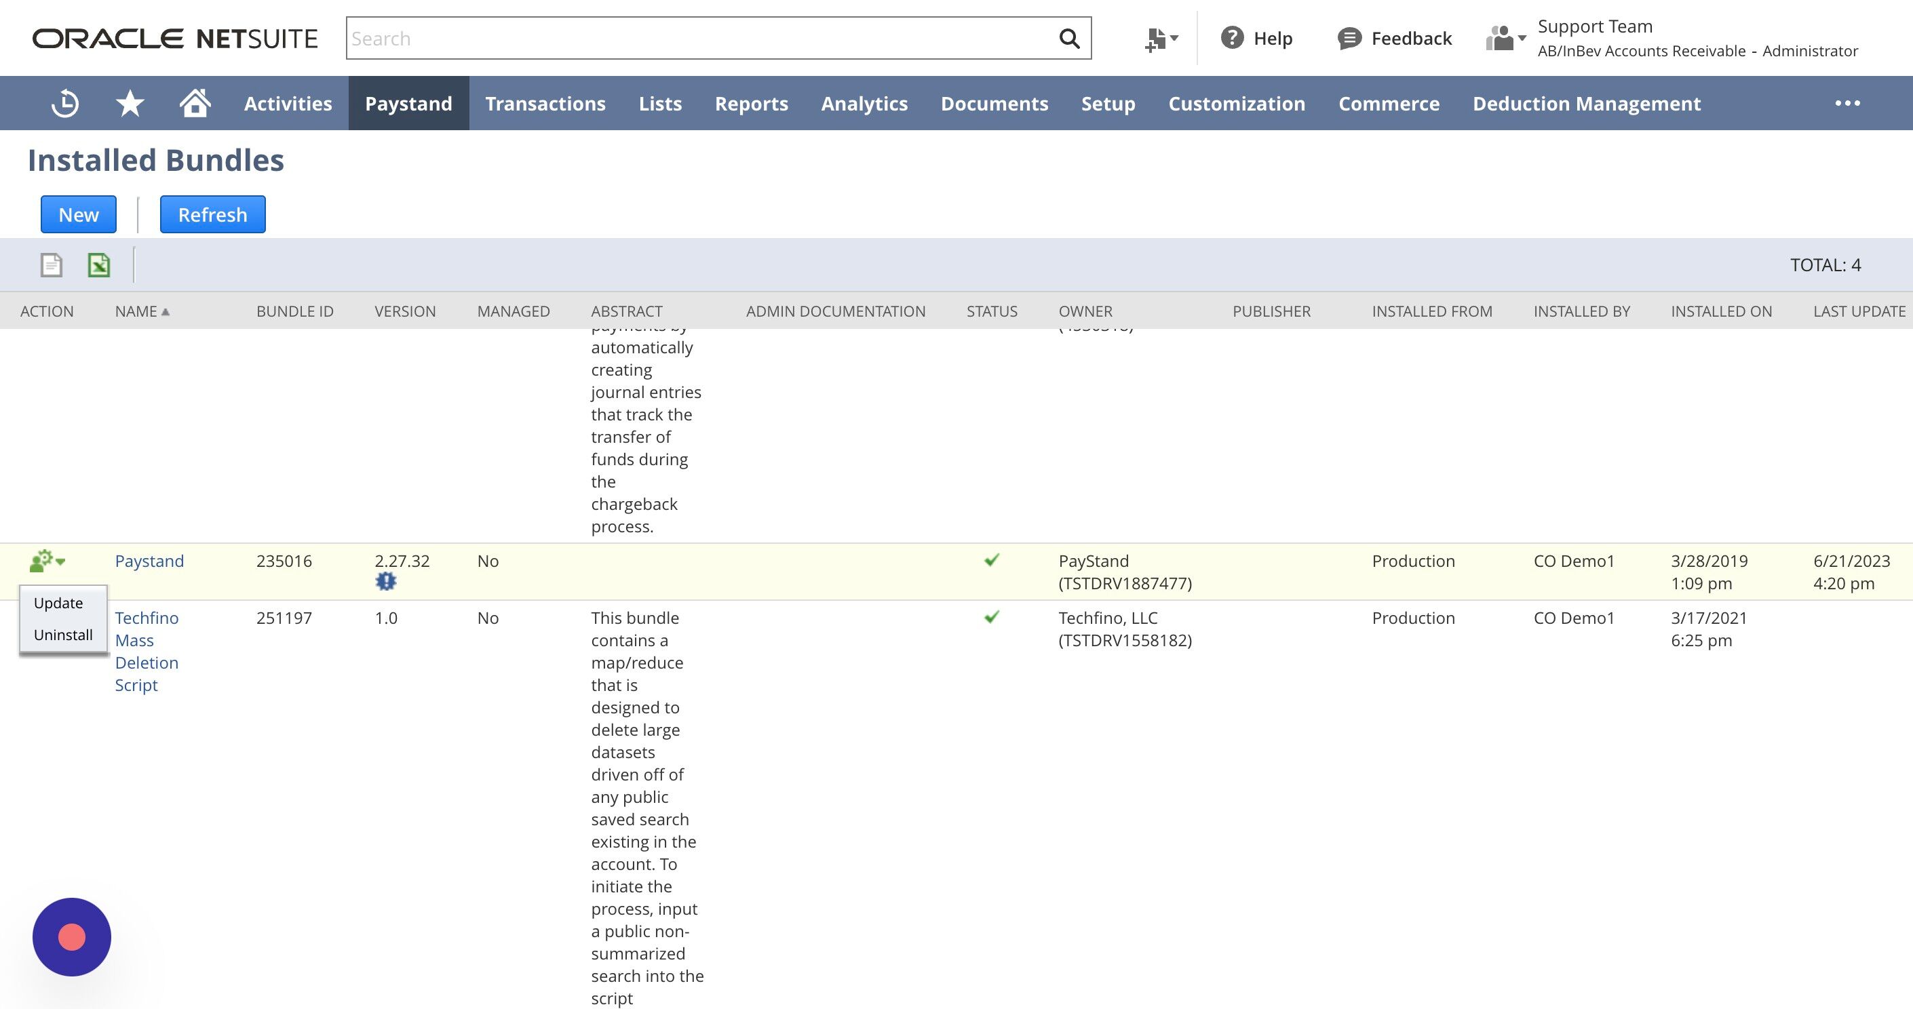1913x1009 pixels.
Task: Open the change role people icon
Action: click(x=1499, y=39)
